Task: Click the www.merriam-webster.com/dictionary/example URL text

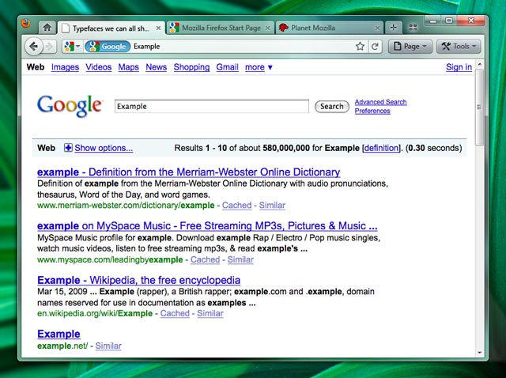Action: (x=126, y=206)
